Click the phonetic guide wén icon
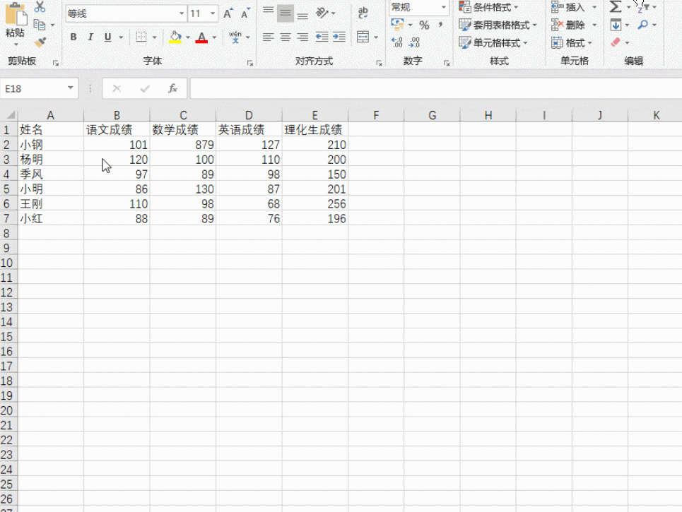 235,37
